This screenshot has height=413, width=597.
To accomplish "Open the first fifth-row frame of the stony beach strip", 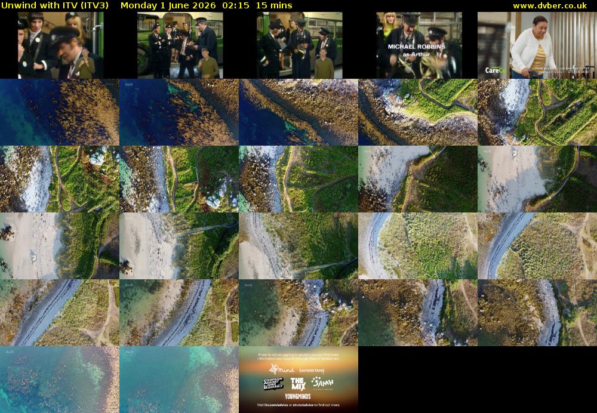I will (59, 313).
